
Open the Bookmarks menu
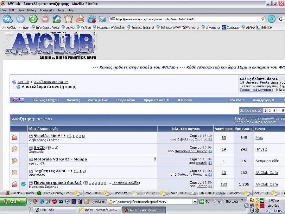(x=47, y=10)
